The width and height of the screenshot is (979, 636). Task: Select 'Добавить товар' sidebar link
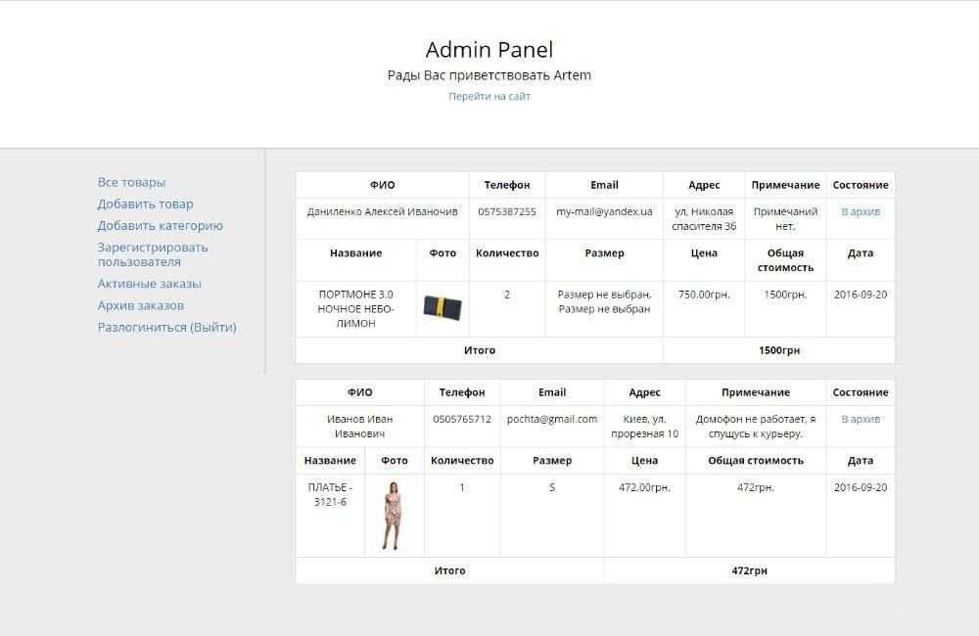coord(145,204)
